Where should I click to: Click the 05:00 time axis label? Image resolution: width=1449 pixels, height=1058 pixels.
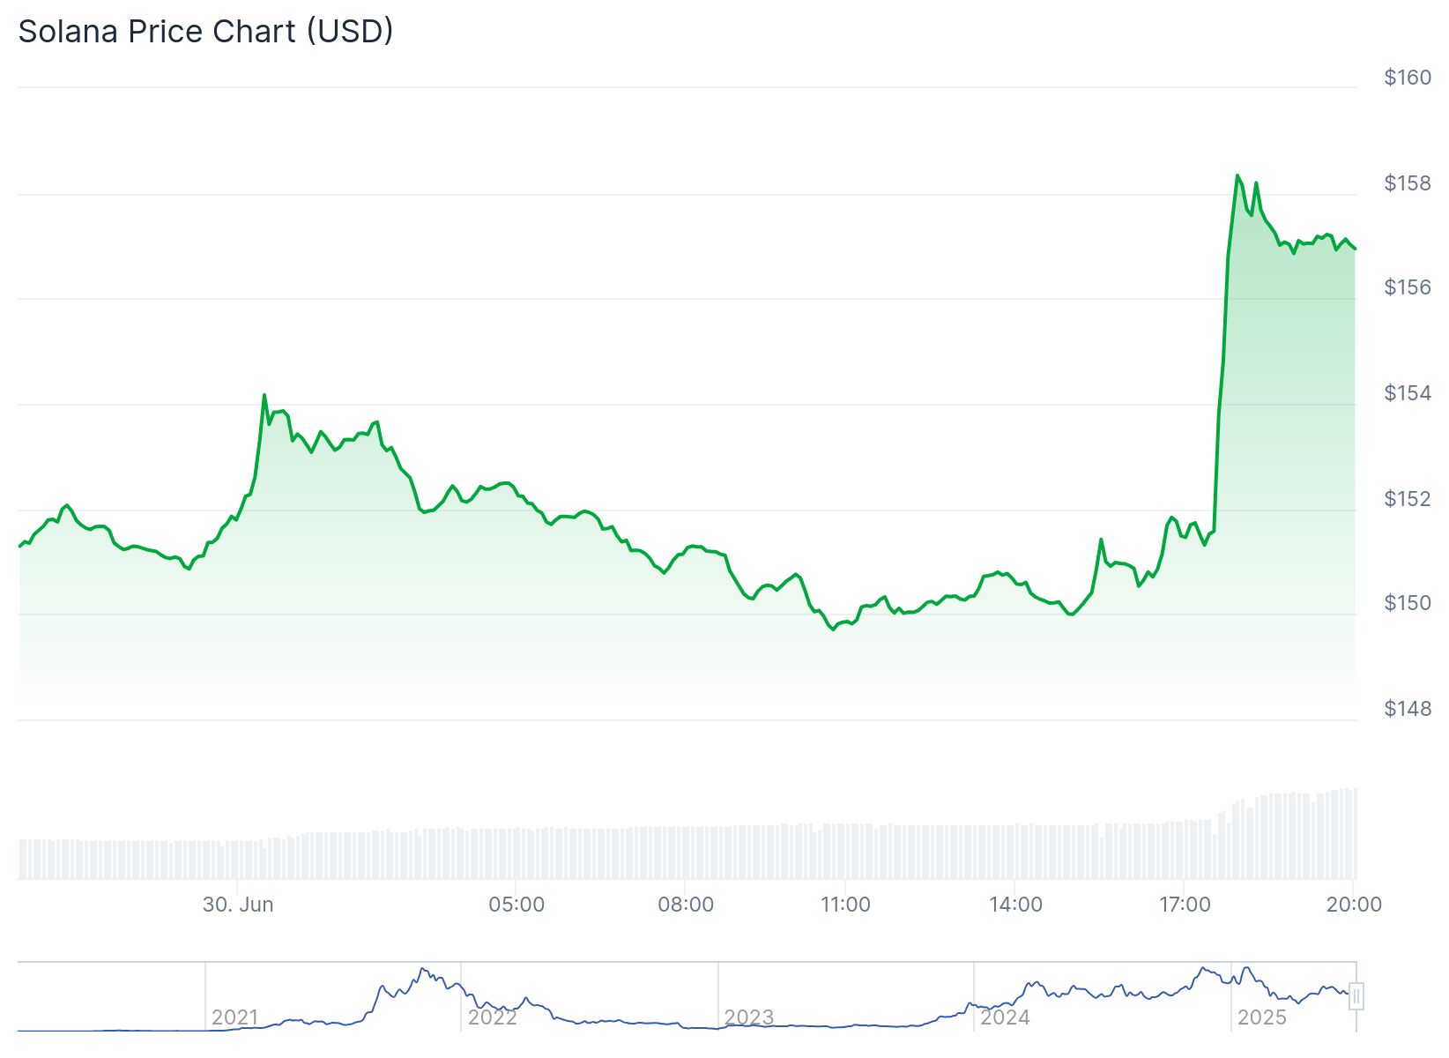pos(516,905)
